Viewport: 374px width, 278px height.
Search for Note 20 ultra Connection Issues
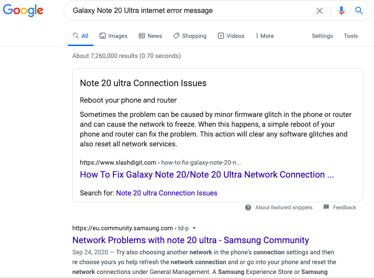pos(166,193)
